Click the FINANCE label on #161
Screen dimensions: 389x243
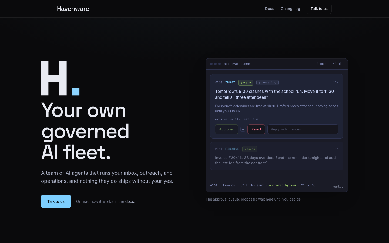coord(232,149)
